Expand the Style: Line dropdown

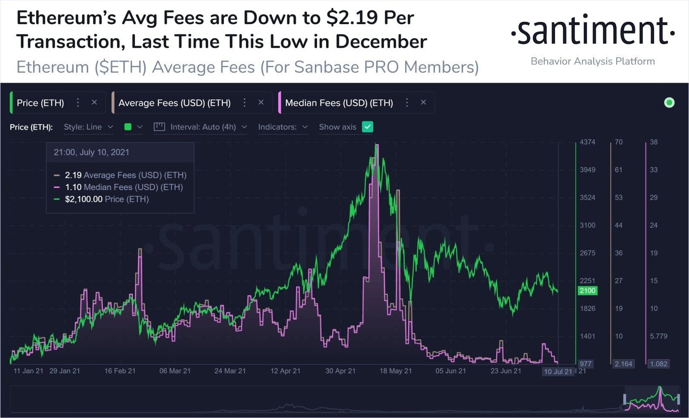coord(88,127)
